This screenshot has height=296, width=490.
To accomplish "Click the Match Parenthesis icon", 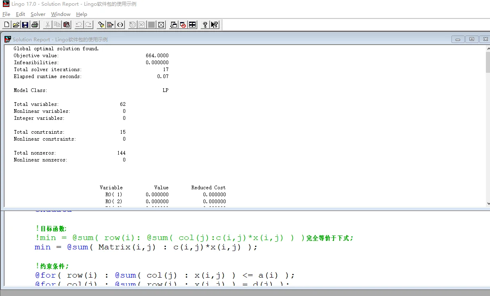I will [120, 25].
